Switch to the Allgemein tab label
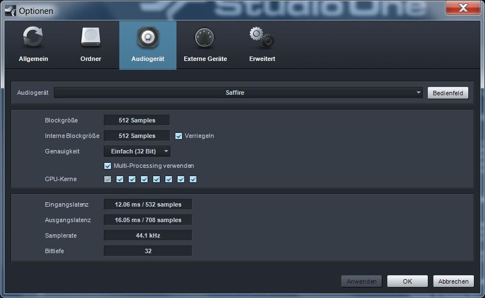The width and height of the screenshot is (485, 298). click(33, 59)
